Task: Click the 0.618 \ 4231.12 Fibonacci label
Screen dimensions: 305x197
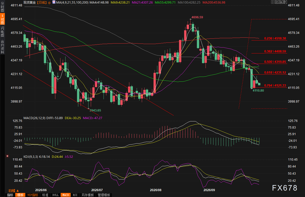Action: [x=275, y=73]
